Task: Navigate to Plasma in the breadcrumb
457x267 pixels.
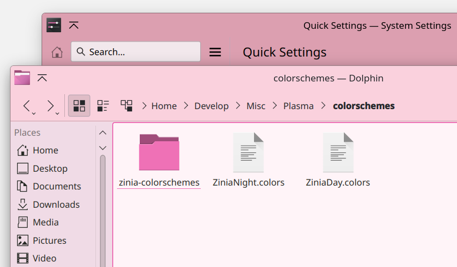Action: (x=298, y=106)
